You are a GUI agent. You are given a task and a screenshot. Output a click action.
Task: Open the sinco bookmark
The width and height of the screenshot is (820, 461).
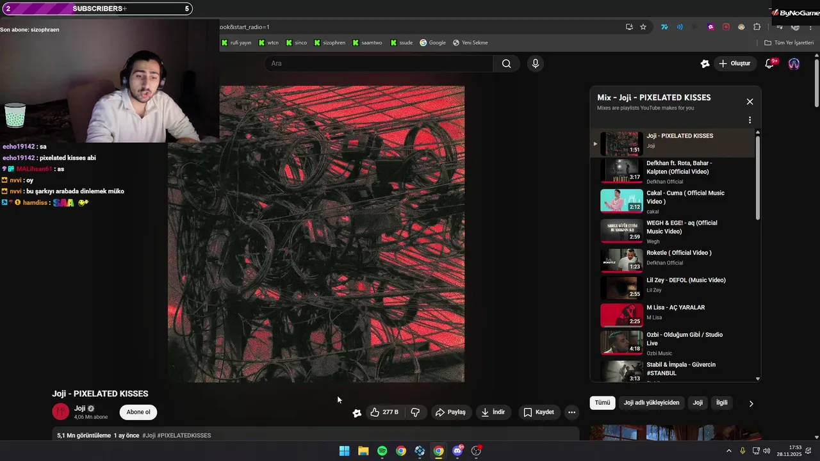coord(297,43)
